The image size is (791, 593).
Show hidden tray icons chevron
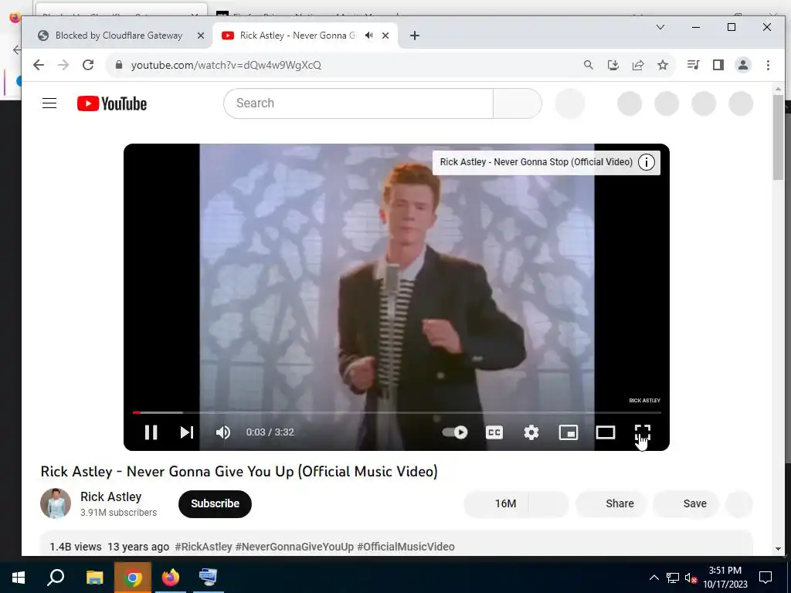point(654,578)
